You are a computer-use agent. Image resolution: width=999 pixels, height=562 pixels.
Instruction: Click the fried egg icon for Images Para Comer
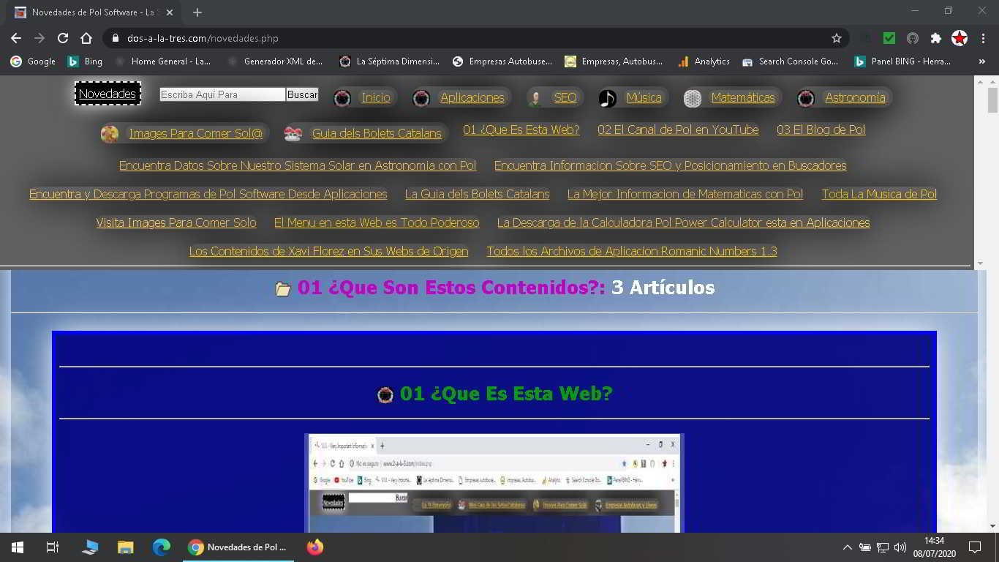[x=110, y=133]
